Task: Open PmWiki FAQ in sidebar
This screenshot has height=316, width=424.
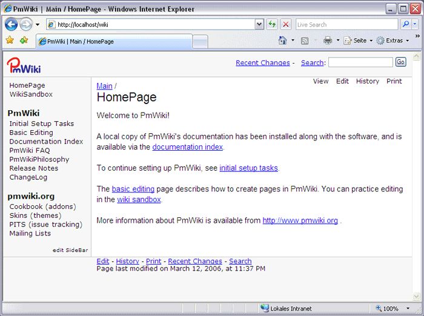Action: pos(30,150)
